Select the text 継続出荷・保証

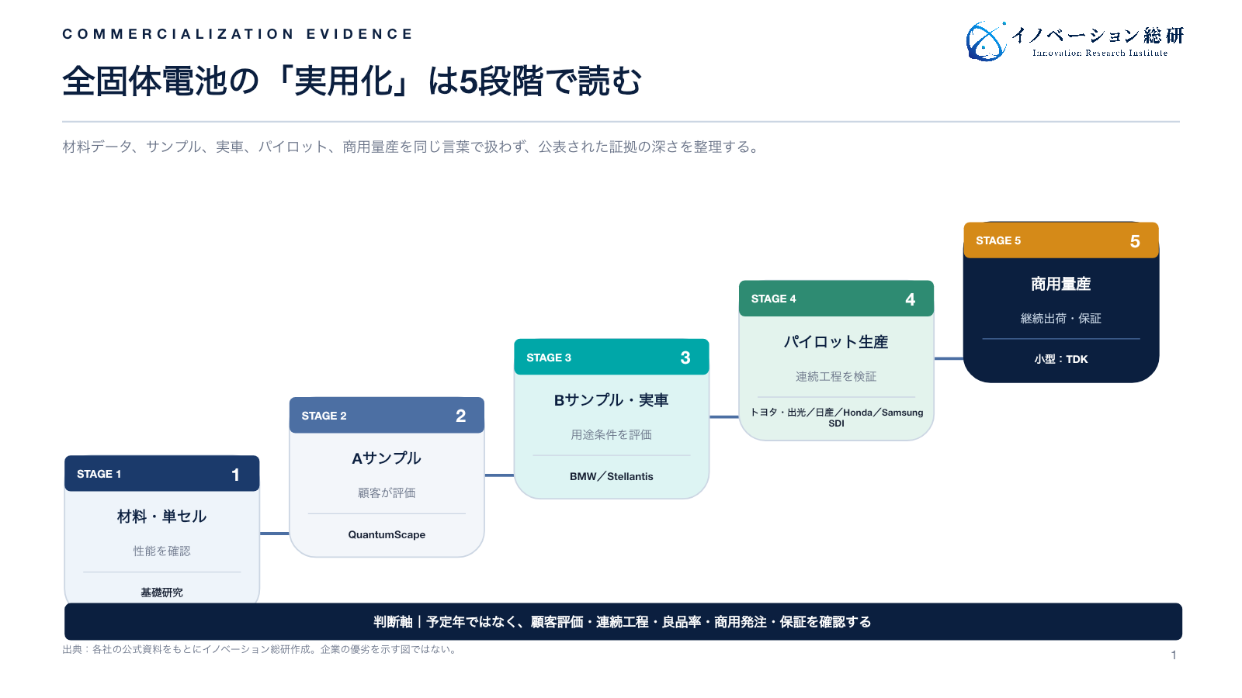(x=1061, y=318)
